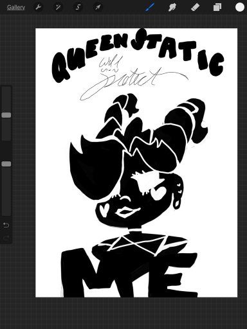
Task: Select the Smudge finger tool
Action: click(172, 7)
